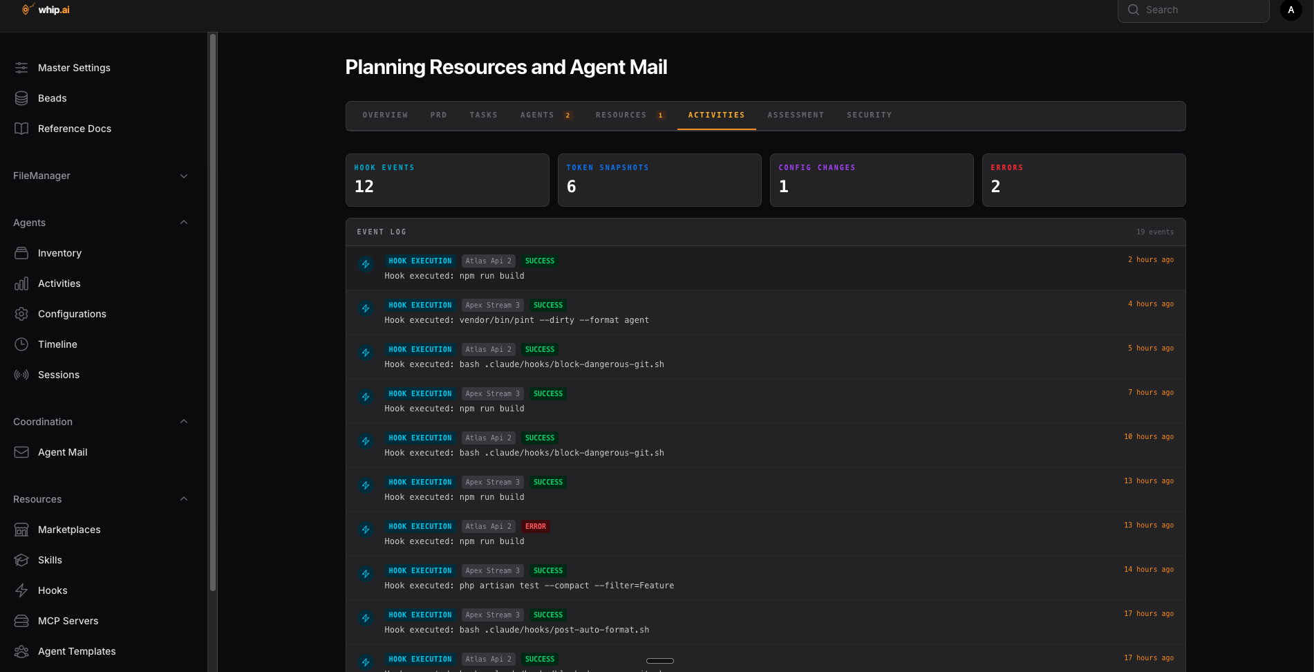
Task: Expand the FileManager section
Action: click(183, 176)
